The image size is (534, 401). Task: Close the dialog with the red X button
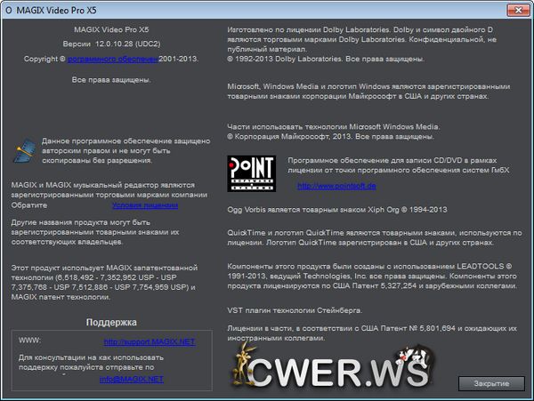(514, 9)
